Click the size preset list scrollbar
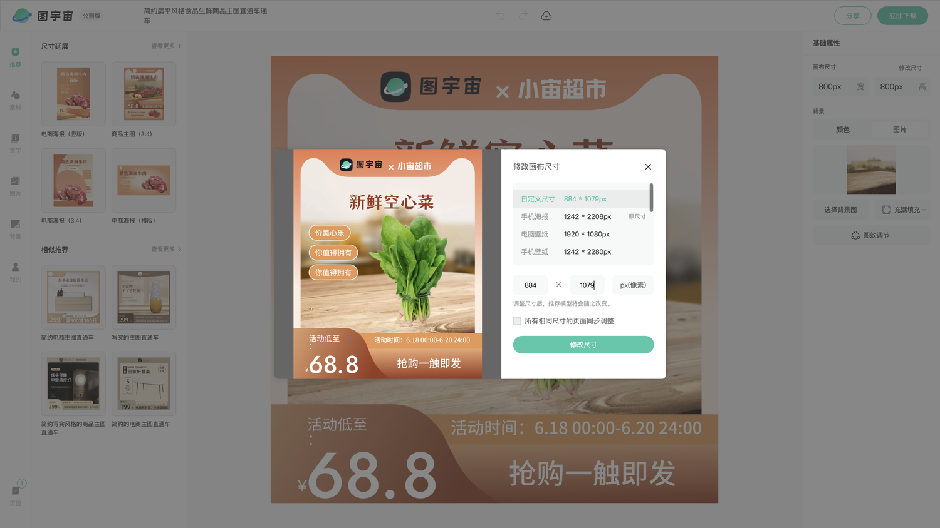The image size is (940, 528). tap(652, 197)
